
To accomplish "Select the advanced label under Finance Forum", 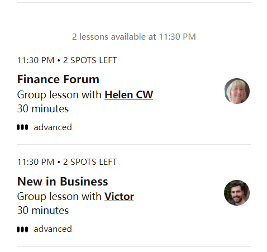I will 53,127.
